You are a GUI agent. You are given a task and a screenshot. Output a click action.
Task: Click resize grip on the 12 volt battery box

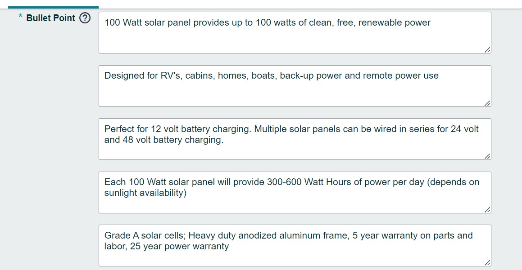point(487,156)
